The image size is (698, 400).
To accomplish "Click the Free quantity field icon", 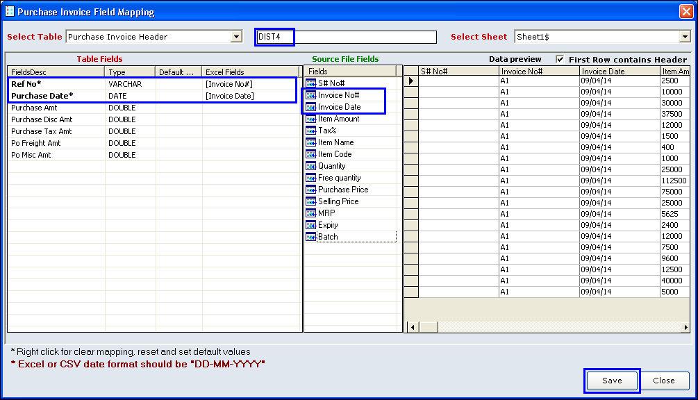I will (x=310, y=178).
